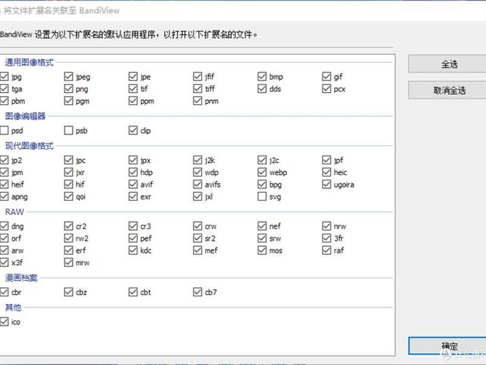Toggle the ugoira checkbox

click(326, 184)
